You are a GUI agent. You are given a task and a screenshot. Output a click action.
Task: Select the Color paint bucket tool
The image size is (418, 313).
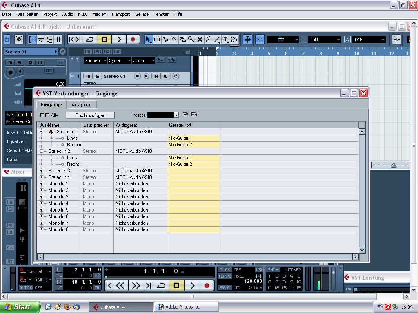click(234, 40)
